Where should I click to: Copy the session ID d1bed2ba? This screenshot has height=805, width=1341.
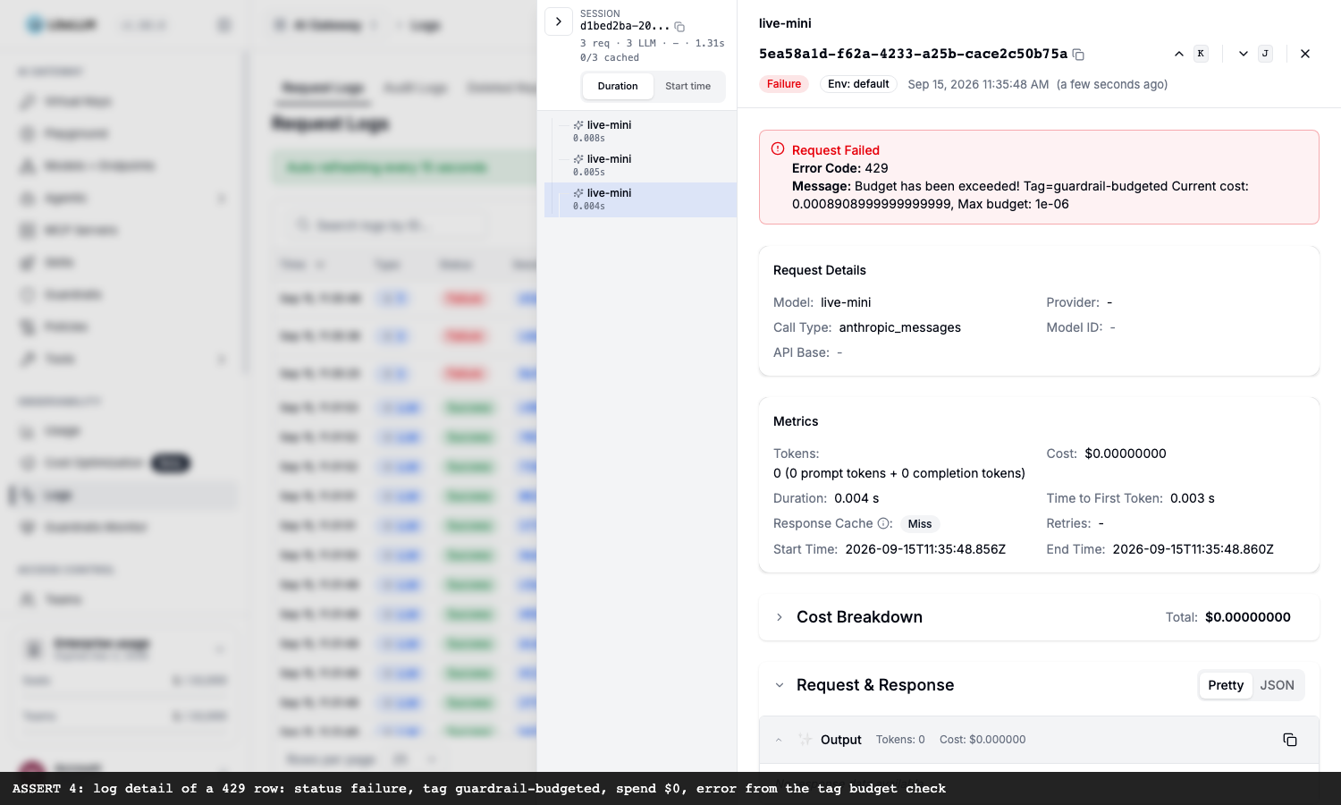[x=679, y=27]
